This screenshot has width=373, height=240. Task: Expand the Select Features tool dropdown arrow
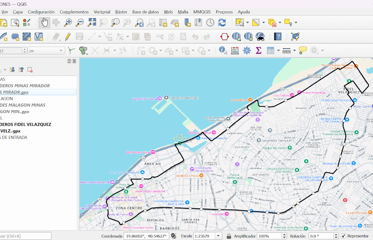click(x=247, y=23)
